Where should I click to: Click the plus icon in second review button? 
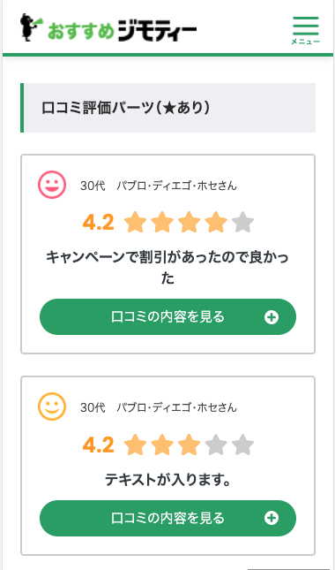[x=272, y=518]
